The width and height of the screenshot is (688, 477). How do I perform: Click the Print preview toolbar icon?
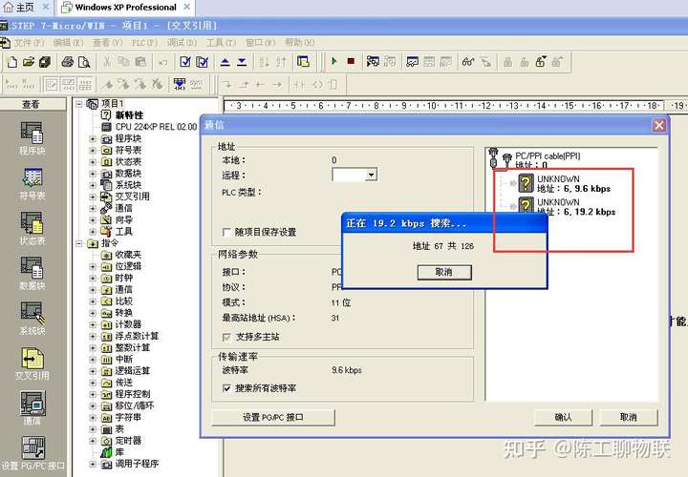(x=84, y=62)
